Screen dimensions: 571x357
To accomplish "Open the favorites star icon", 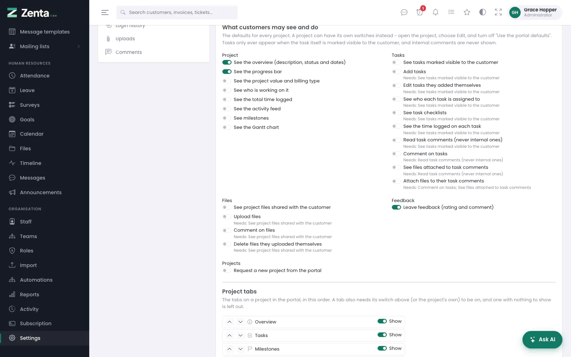I will [x=467, y=12].
